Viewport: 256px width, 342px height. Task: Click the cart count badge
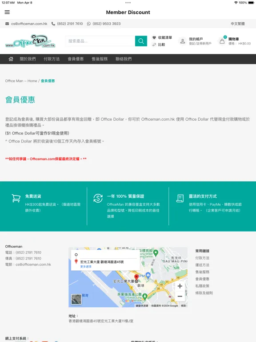[225, 37]
